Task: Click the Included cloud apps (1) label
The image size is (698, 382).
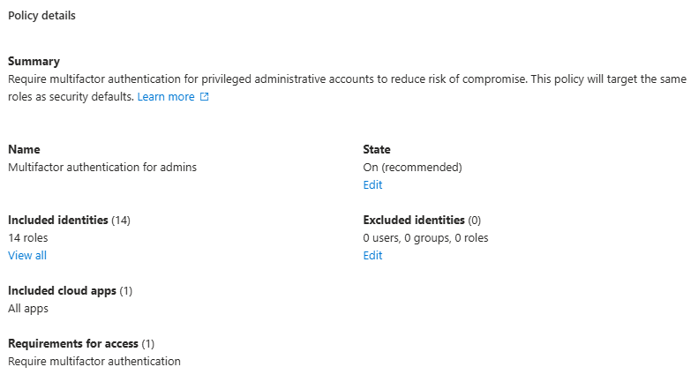Action: coord(70,291)
